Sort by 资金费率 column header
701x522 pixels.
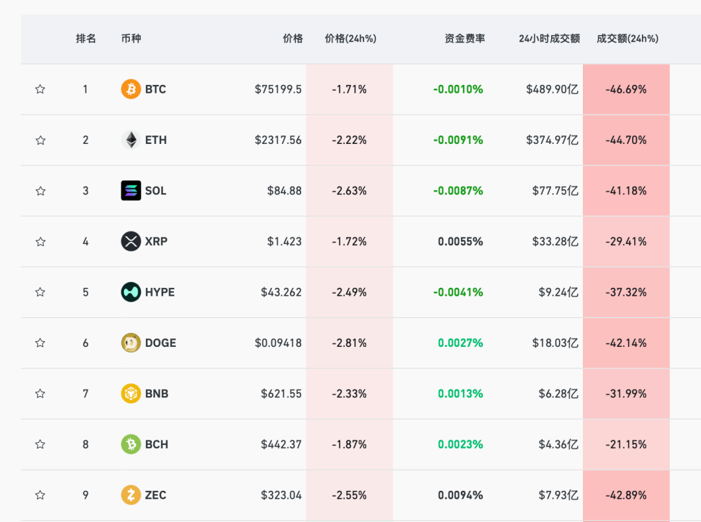click(x=465, y=39)
